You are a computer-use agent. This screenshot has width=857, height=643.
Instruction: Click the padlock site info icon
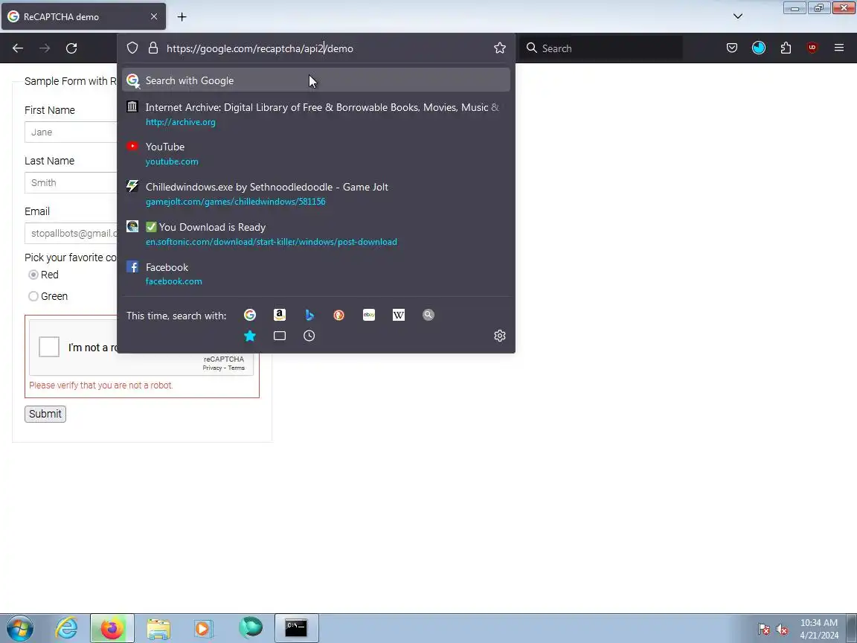pos(153,48)
